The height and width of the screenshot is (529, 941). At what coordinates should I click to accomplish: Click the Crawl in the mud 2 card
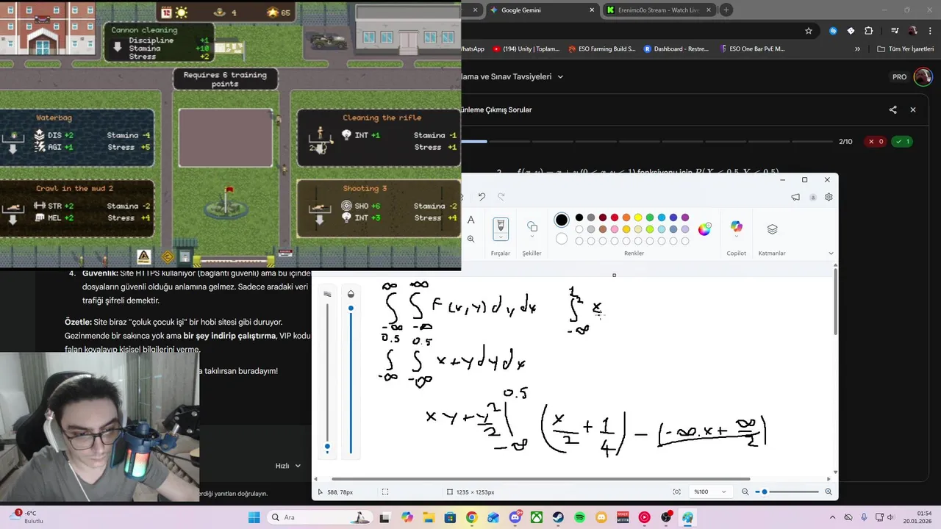click(77, 207)
